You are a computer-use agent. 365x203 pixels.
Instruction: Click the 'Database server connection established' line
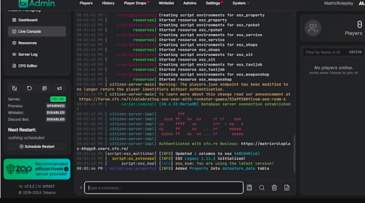[246, 104]
